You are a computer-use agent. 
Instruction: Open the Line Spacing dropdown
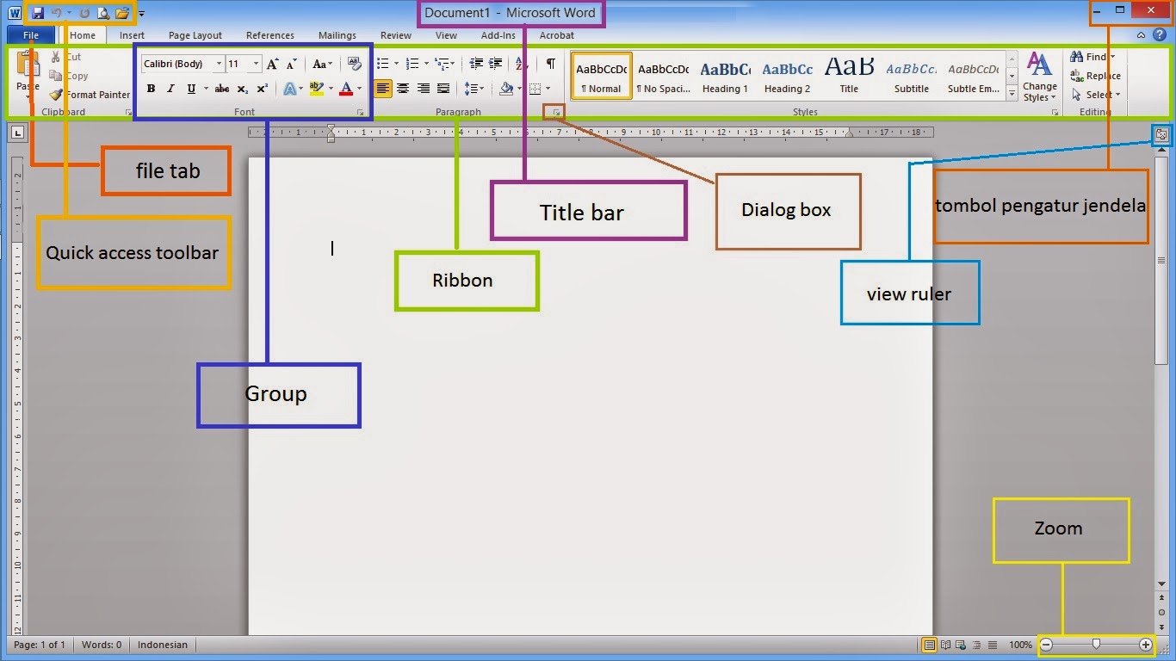pos(473,89)
